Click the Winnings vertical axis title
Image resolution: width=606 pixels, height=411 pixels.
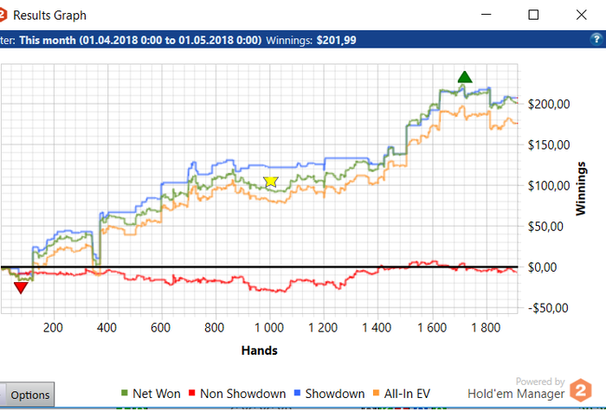581,189
